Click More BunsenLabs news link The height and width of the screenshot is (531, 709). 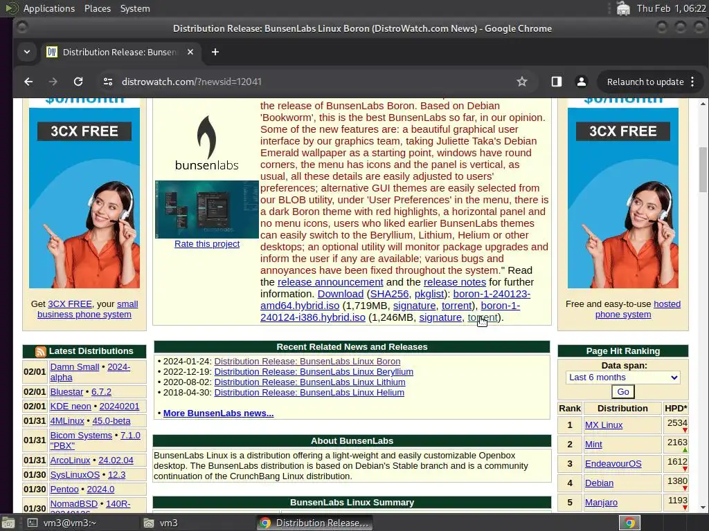pyautogui.click(x=218, y=413)
